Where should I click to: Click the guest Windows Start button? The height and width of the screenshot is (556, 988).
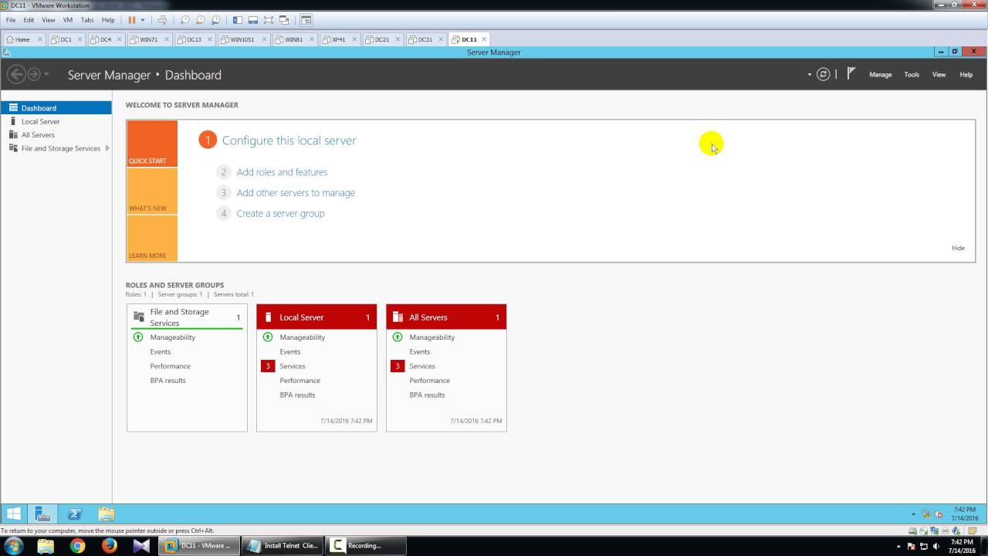click(14, 514)
